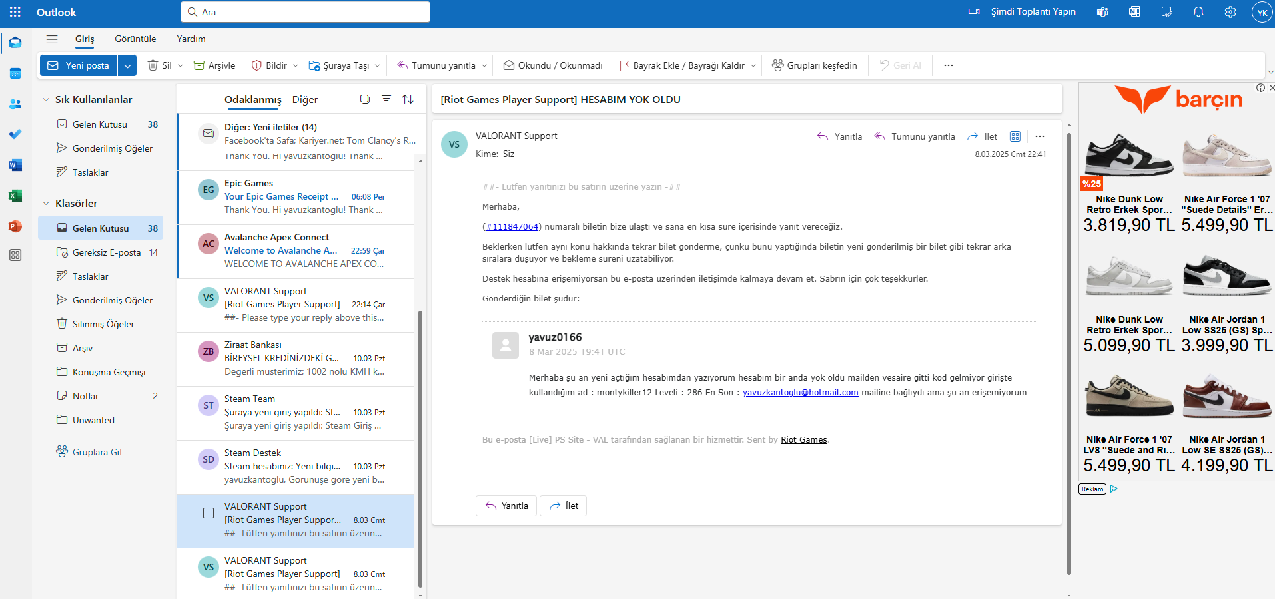Open Calendar app in left rail
The image size is (1275, 599).
point(15,73)
